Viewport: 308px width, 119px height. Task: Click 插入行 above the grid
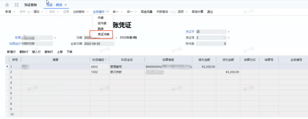pos(36,52)
